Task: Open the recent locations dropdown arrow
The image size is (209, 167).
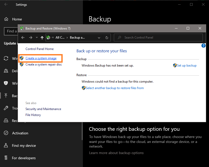Action: click(x=37, y=38)
